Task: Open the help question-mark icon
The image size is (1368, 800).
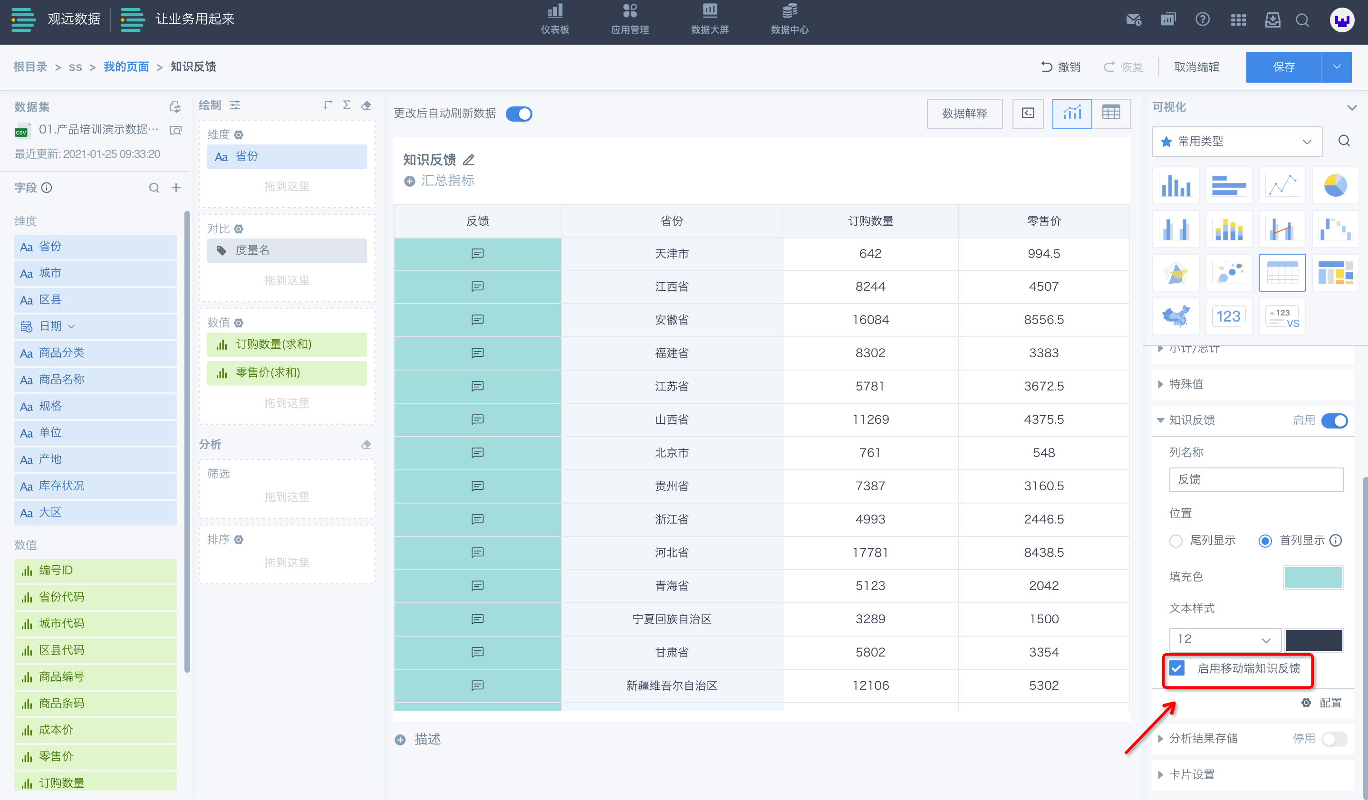Action: pyautogui.click(x=1203, y=19)
